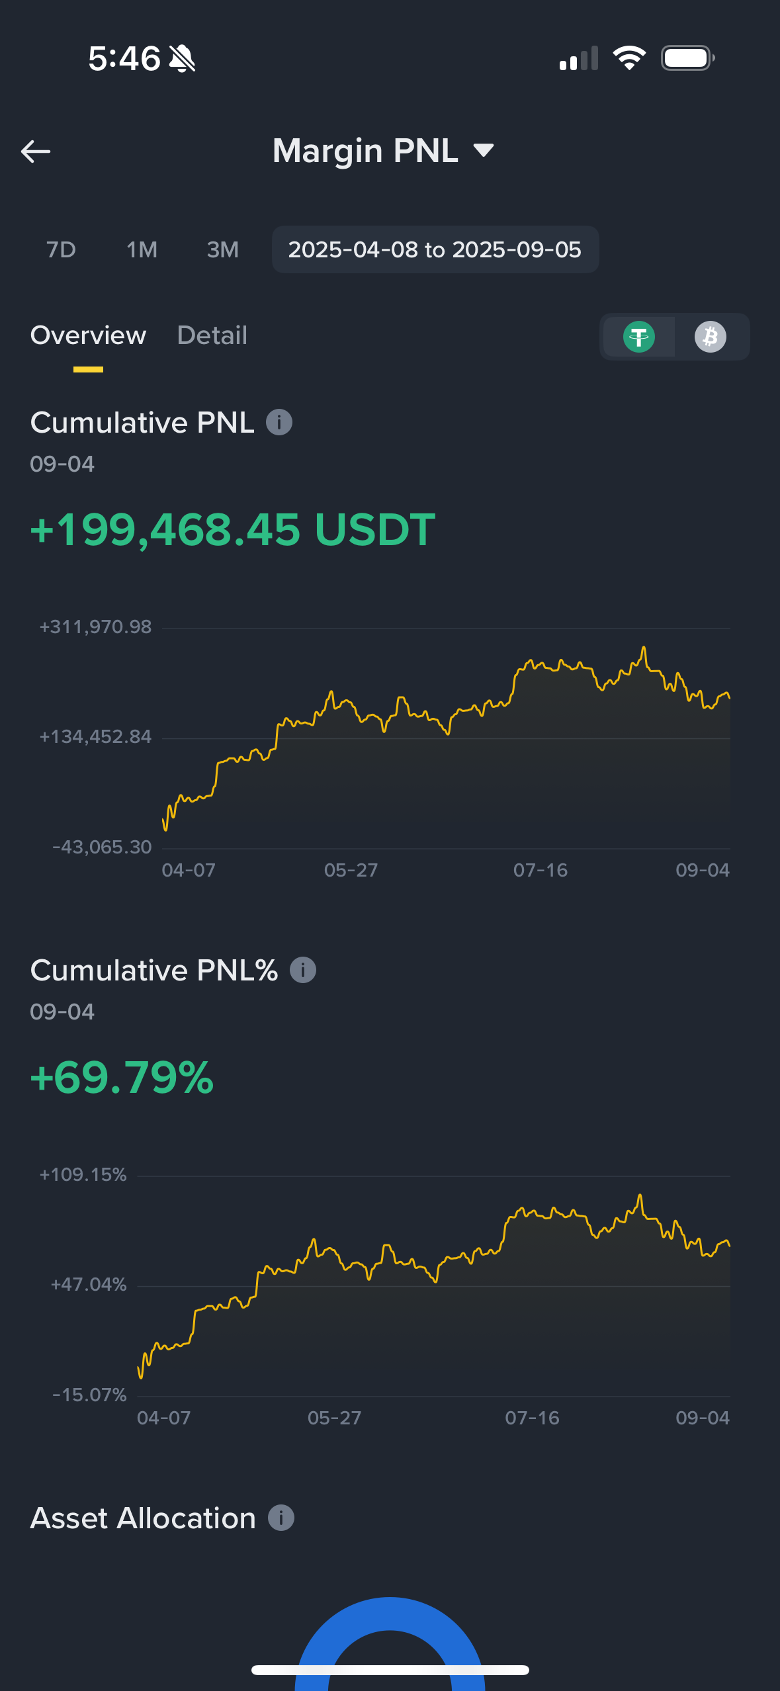Image resolution: width=780 pixels, height=1691 pixels.
Task: Tap the back arrow icon
Action: (x=36, y=152)
